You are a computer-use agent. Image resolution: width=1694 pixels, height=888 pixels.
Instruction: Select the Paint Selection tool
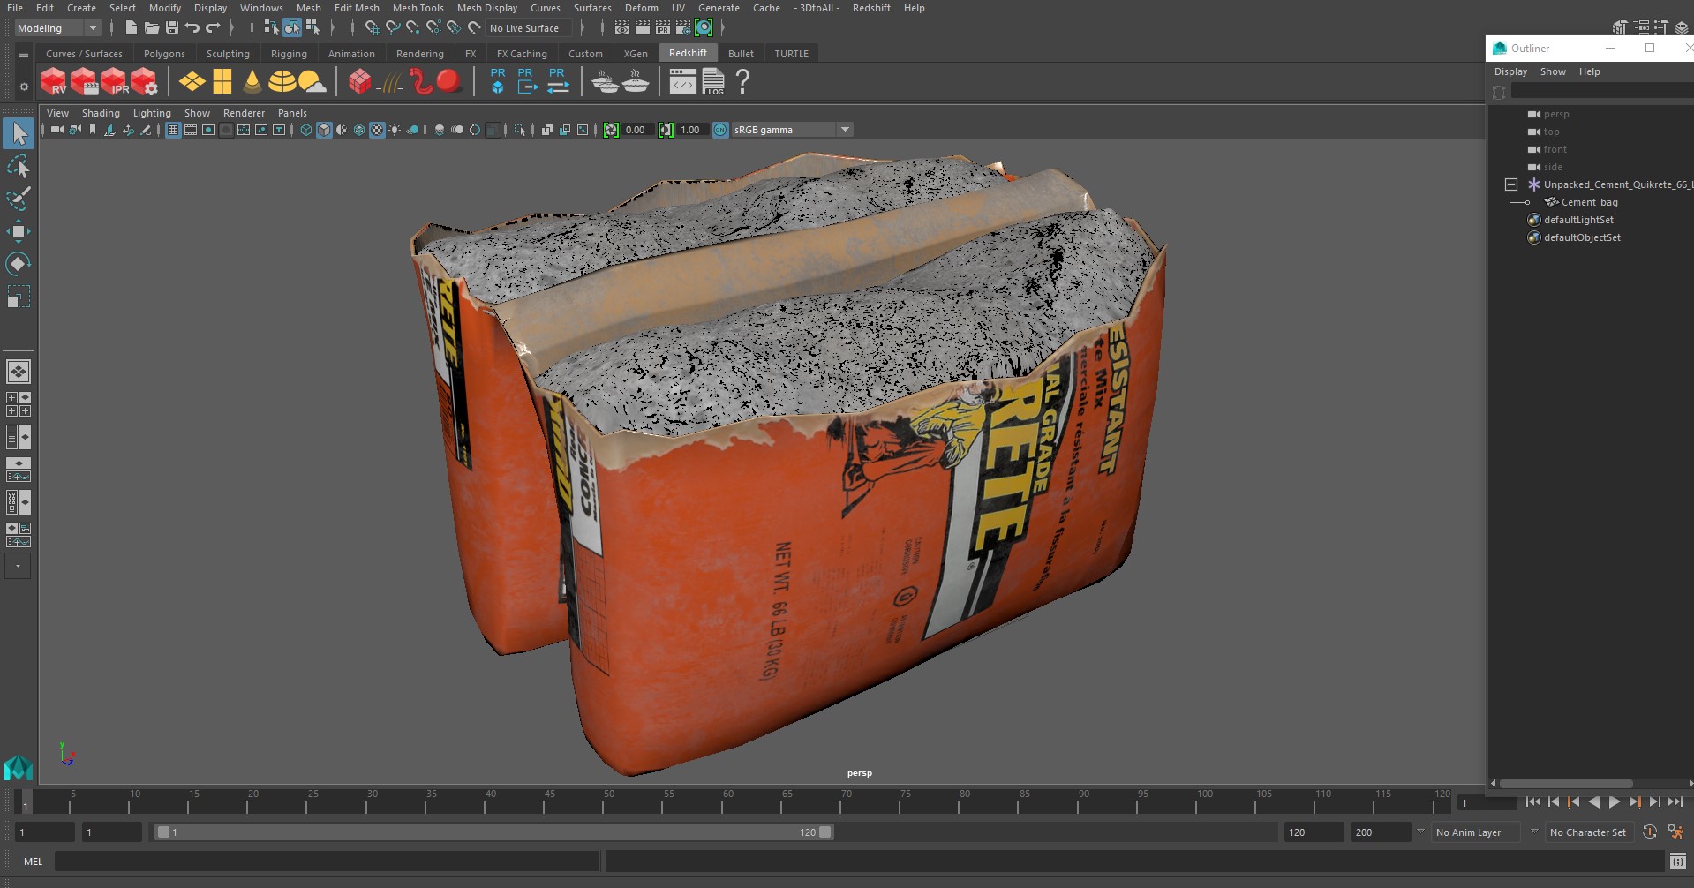pos(18,198)
